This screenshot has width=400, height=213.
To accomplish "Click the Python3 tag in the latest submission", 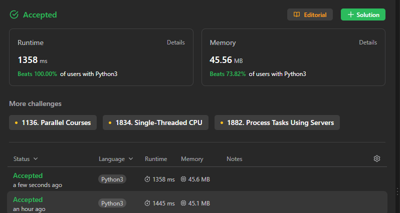I will 112,179.
